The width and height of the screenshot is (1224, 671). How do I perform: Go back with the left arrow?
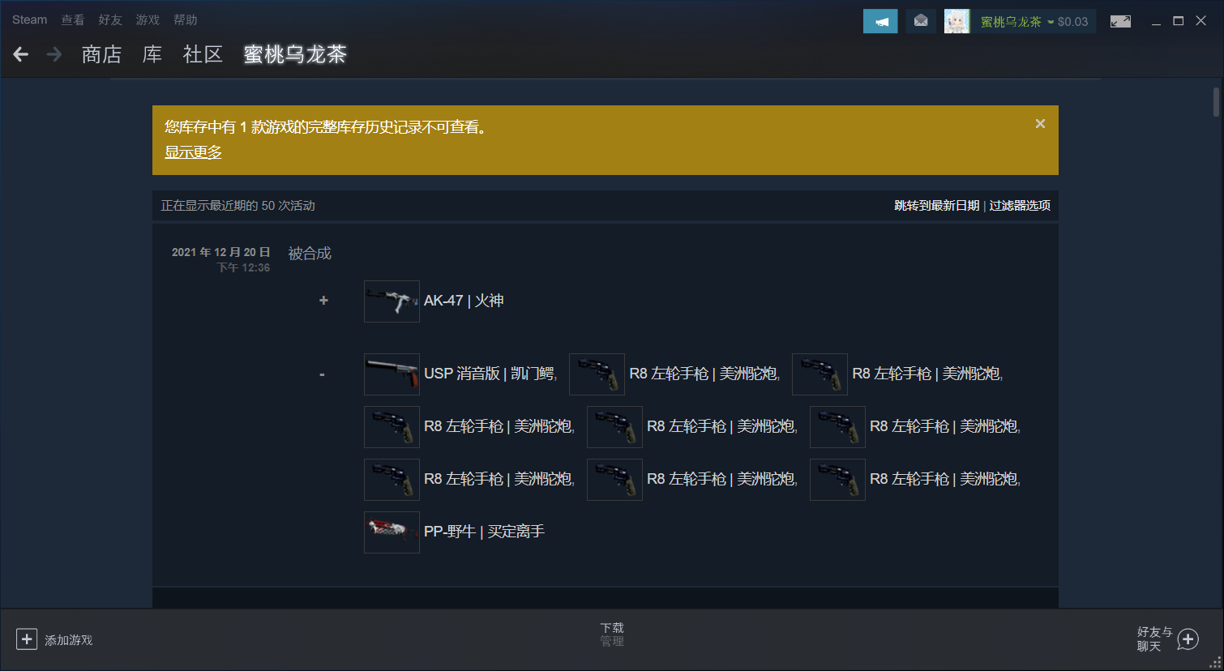21,54
